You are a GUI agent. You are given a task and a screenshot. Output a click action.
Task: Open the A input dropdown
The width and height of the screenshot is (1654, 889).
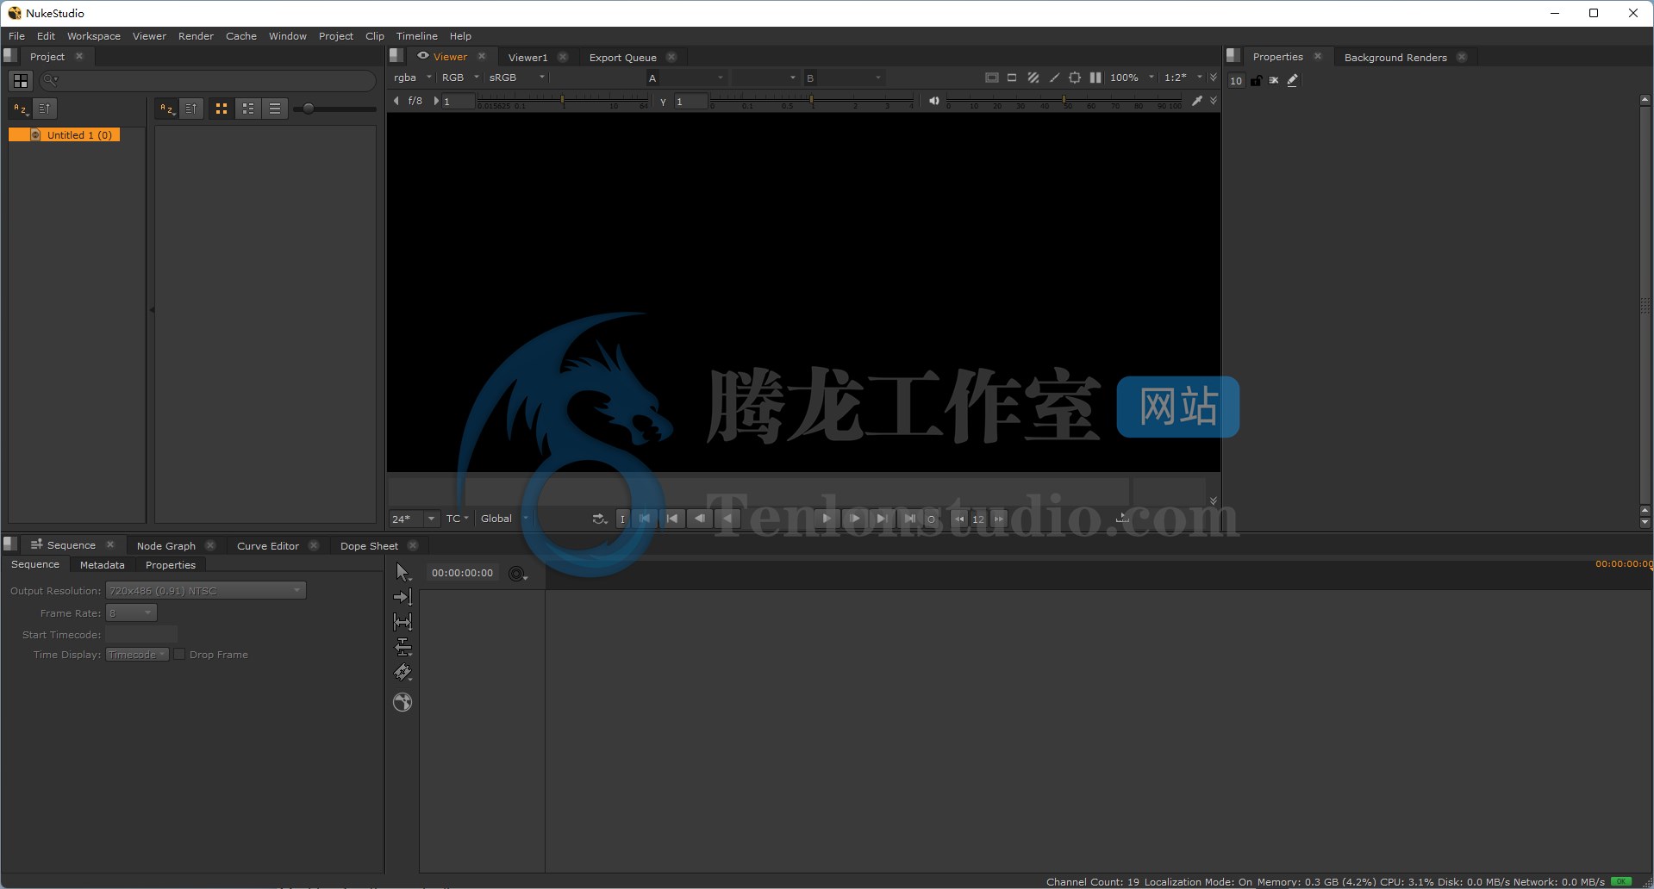click(x=686, y=78)
